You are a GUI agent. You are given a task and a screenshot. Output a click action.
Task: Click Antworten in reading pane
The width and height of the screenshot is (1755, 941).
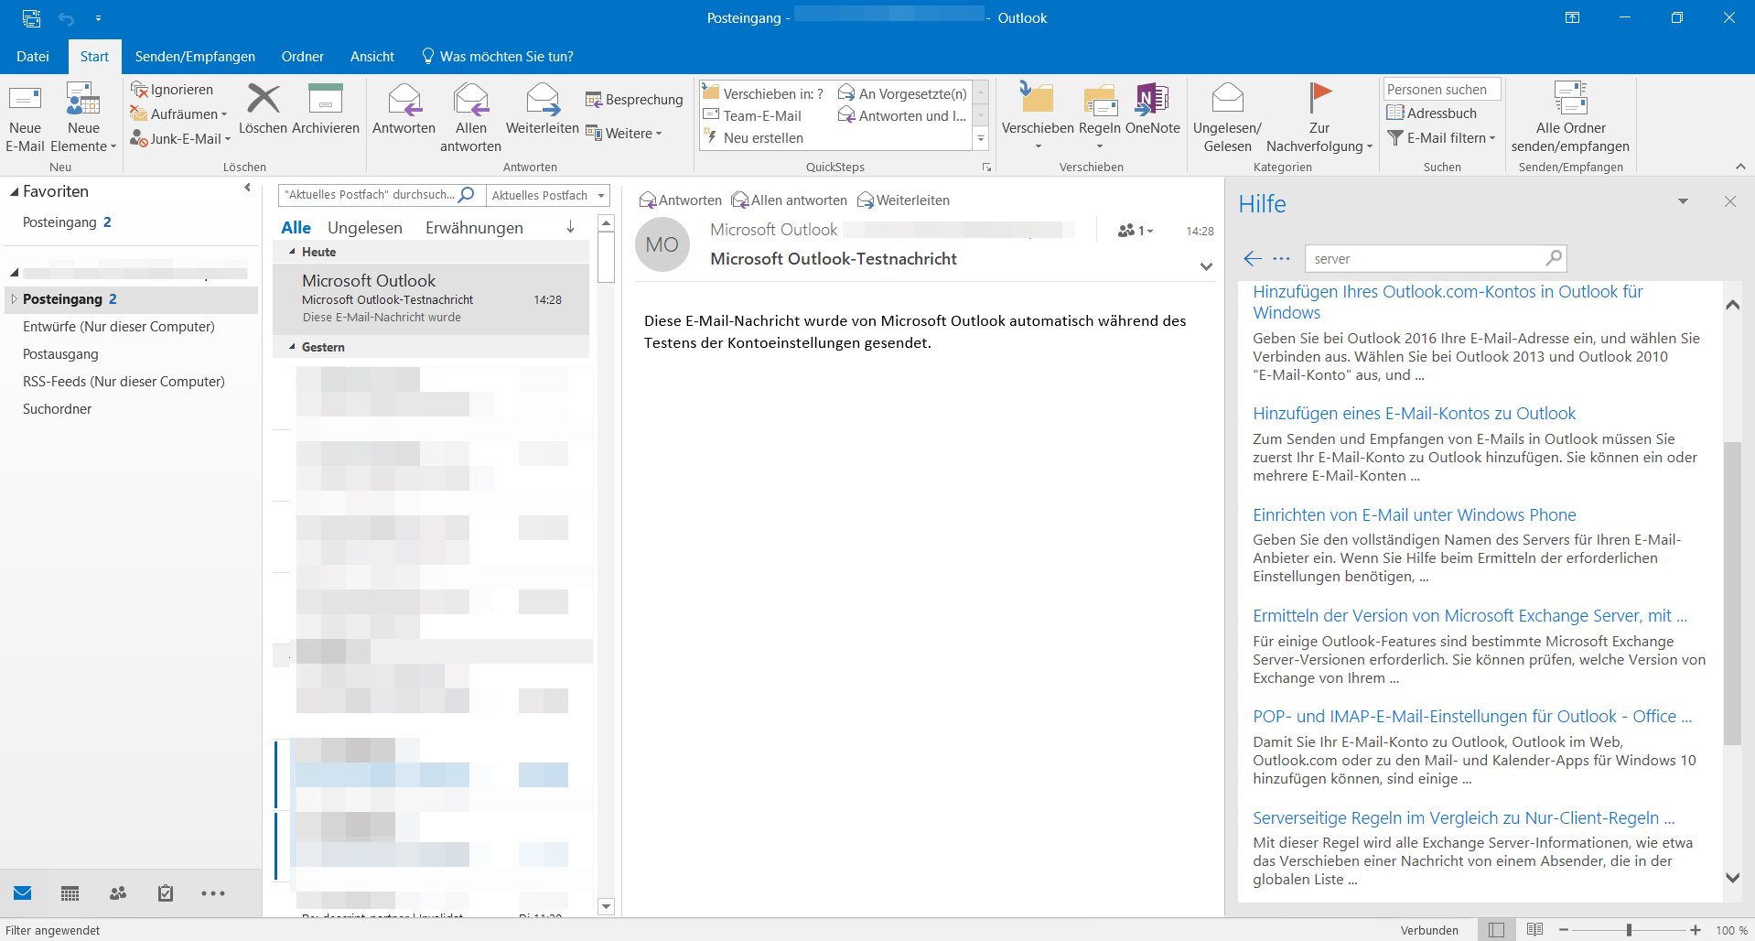click(681, 200)
